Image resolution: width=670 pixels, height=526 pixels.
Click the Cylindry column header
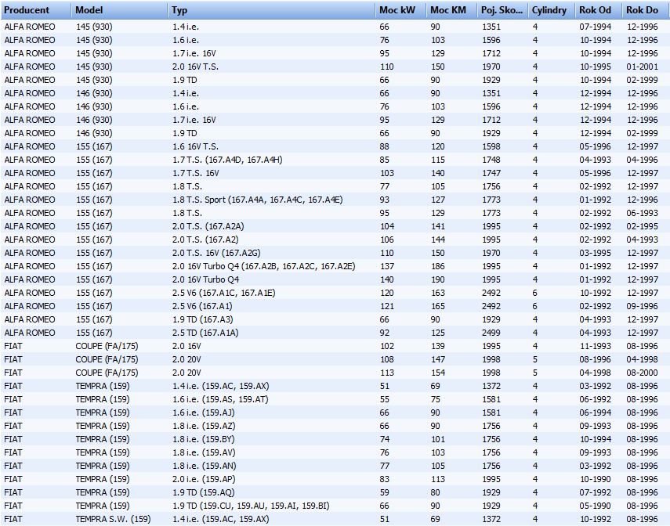pyautogui.click(x=551, y=10)
